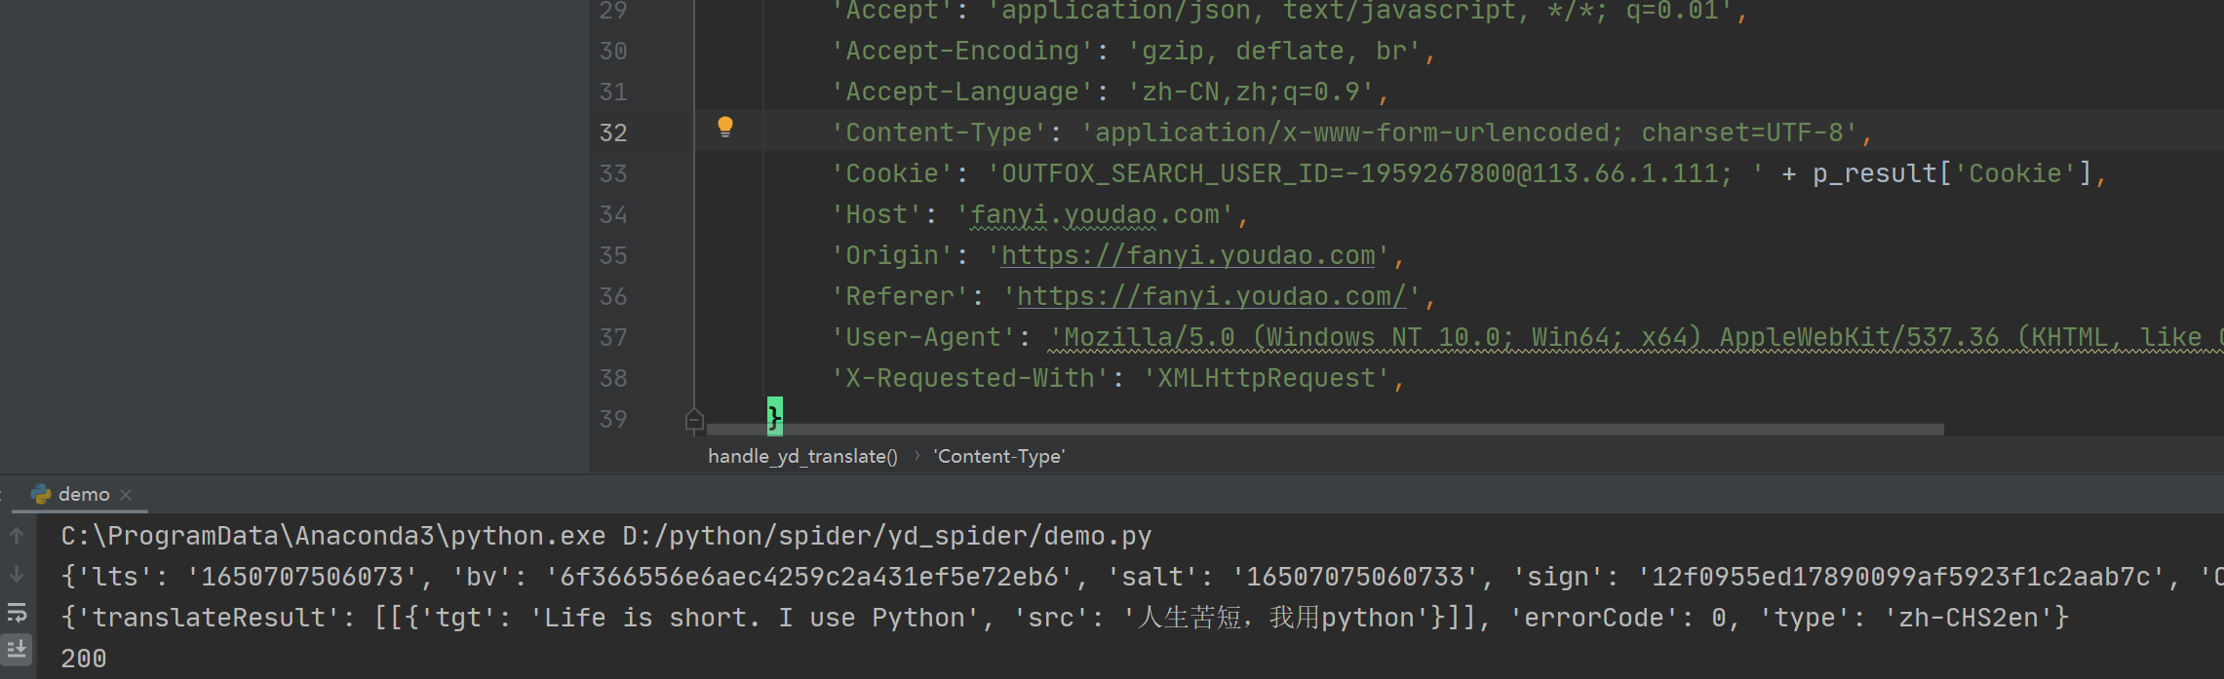2224x679 pixels.
Task: Click the 'lts' output line in console
Action: (x=1142, y=577)
